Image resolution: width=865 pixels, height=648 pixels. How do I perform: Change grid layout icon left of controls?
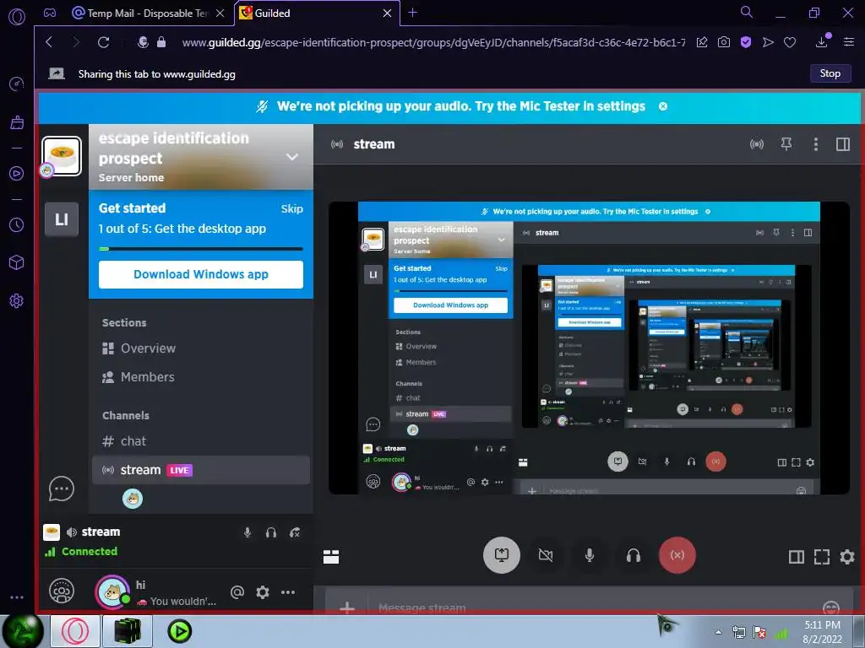click(331, 557)
